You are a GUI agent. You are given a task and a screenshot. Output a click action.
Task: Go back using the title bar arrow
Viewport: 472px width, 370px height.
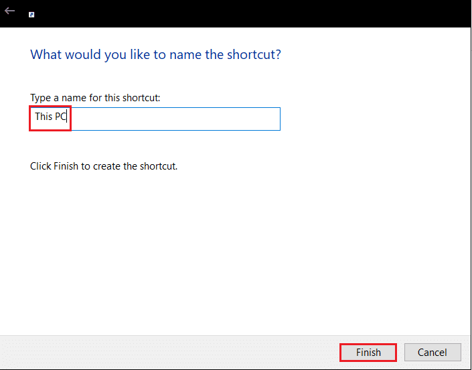[9, 11]
